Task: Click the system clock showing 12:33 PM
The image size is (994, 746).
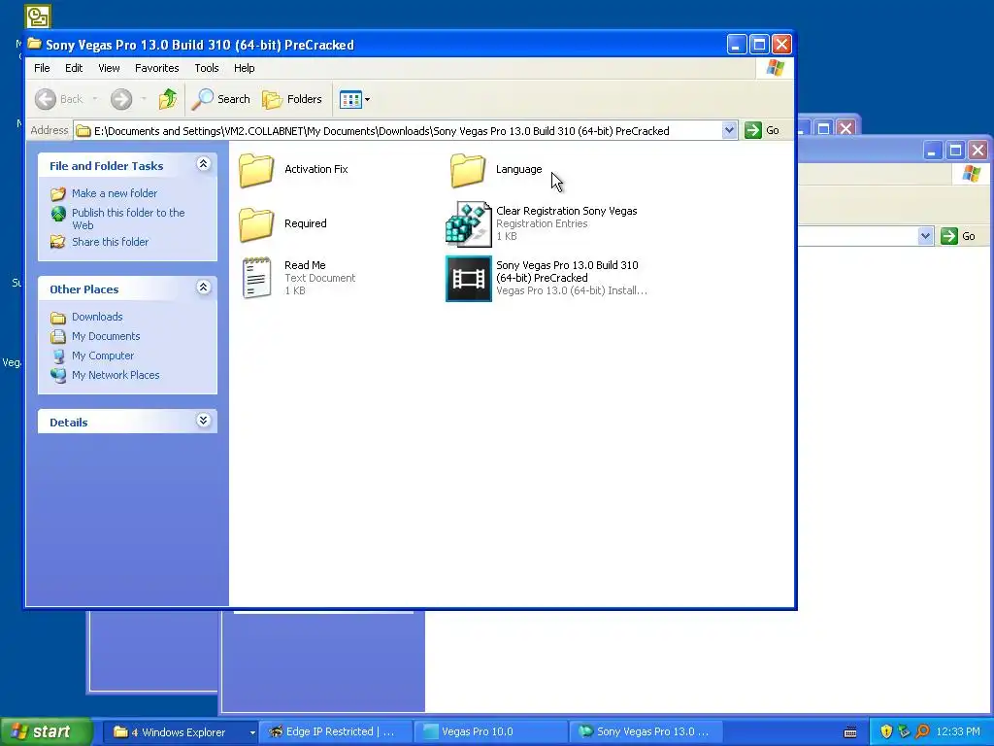Action: (958, 732)
